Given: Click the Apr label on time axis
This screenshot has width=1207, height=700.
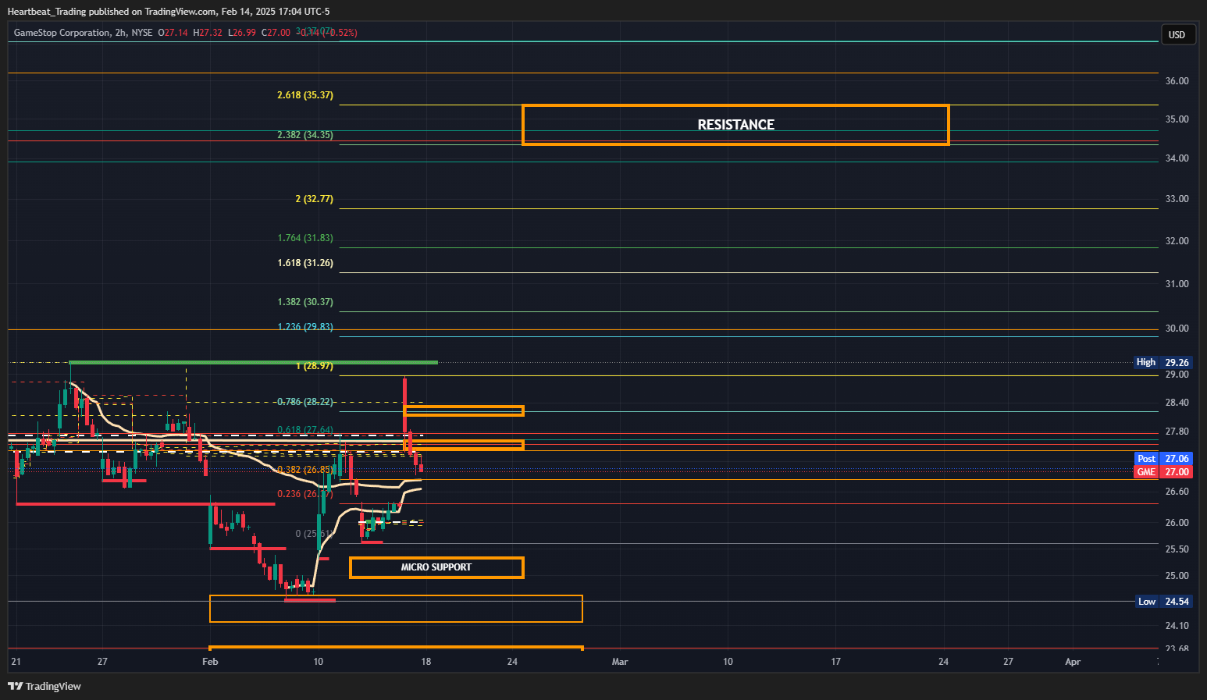Looking at the screenshot, I should click(x=1073, y=662).
